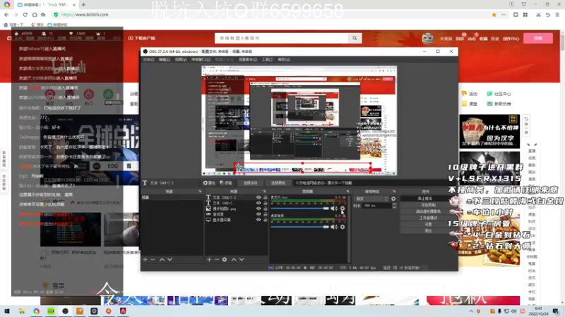Open Windows Start button on taskbar
This screenshot has height=317, width=565.
point(7,311)
